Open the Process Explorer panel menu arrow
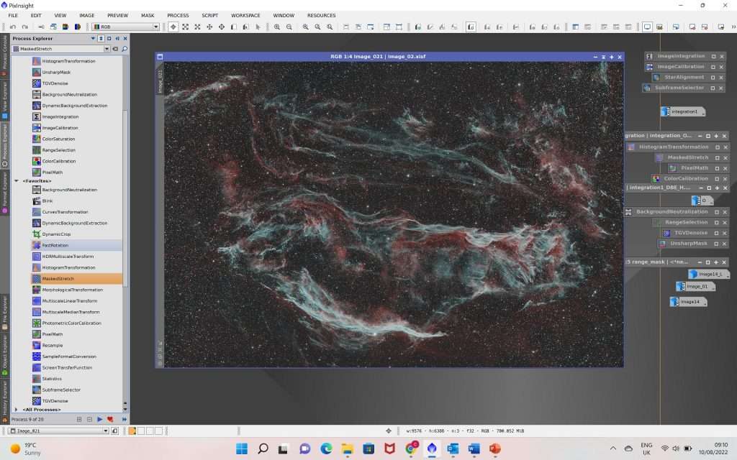The image size is (737, 460). pyautogui.click(x=93, y=39)
